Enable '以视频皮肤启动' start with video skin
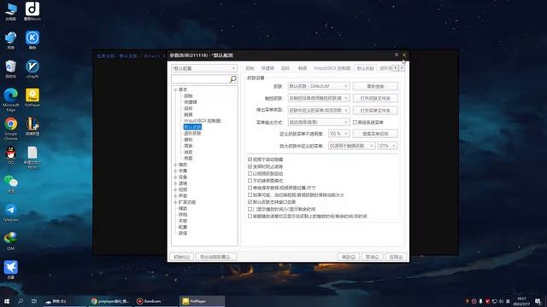Image resolution: width=547 pixels, height=307 pixels. 250,173
